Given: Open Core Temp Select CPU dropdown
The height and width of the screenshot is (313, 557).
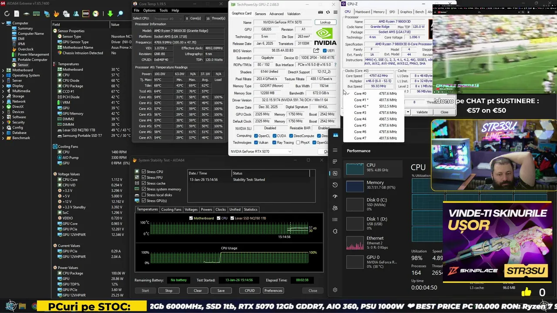Looking at the screenshot, I should [x=168, y=18].
